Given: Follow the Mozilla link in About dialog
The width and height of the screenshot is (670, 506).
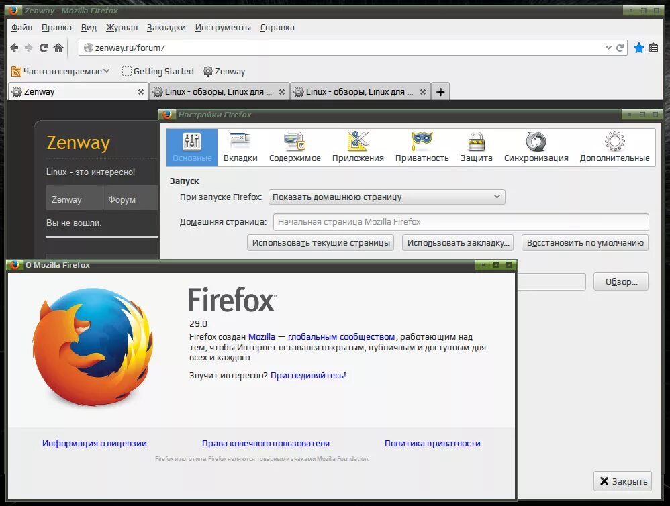Looking at the screenshot, I should pos(262,336).
